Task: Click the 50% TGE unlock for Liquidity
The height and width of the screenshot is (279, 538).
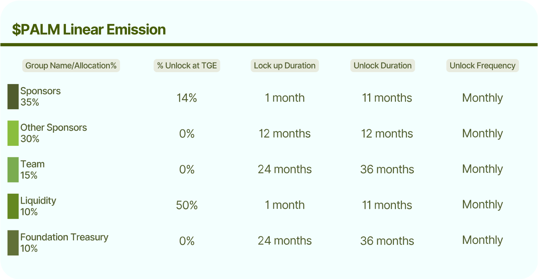Action: (x=187, y=205)
